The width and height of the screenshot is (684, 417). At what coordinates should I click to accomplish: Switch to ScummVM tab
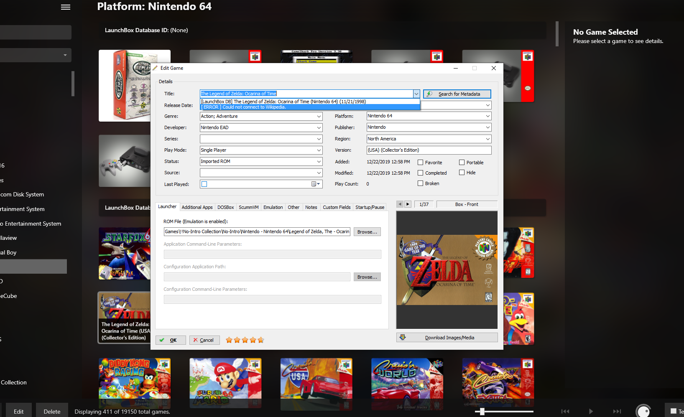(x=248, y=207)
